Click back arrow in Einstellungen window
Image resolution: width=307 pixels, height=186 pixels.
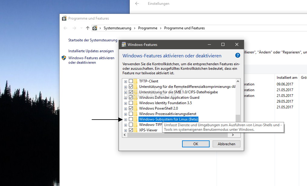[137, 4]
